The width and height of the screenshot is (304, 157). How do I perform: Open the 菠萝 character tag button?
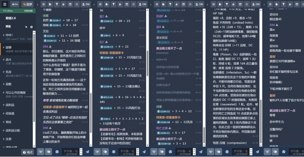click(28, 4)
